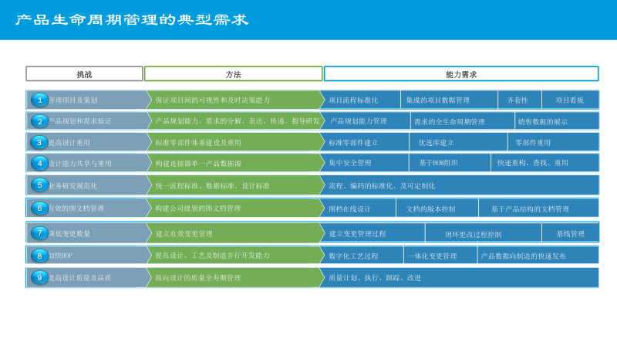The width and height of the screenshot is (617, 349).
Task: Click the 质量计划、执行、跟踪、改进 cell
Action: 460,278
